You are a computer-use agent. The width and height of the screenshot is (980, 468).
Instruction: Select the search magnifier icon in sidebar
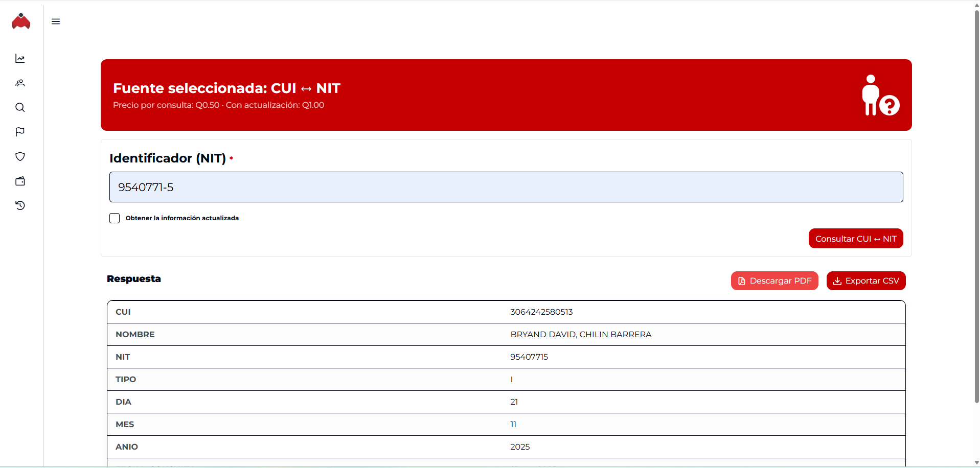pos(20,108)
